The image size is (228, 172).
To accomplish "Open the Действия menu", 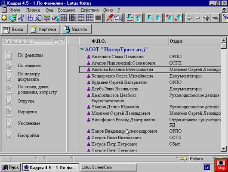I will [89, 10].
